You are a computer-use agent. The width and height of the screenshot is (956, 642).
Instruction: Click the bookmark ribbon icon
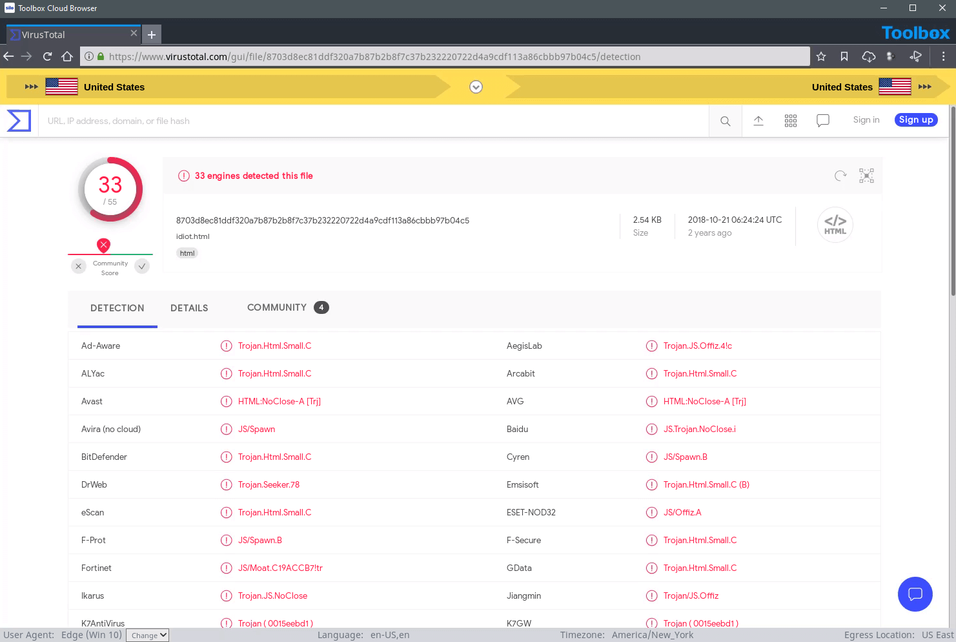844,57
